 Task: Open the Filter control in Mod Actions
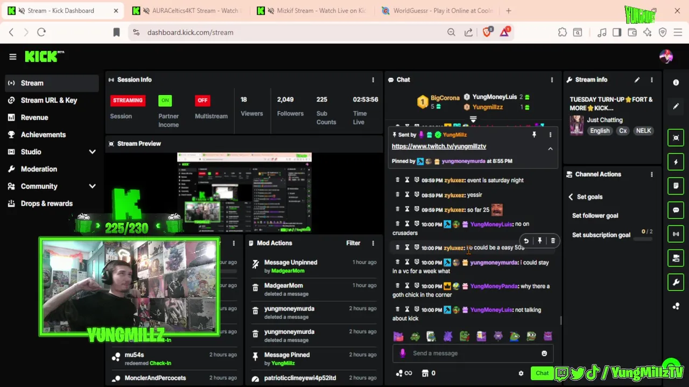pyautogui.click(x=353, y=243)
